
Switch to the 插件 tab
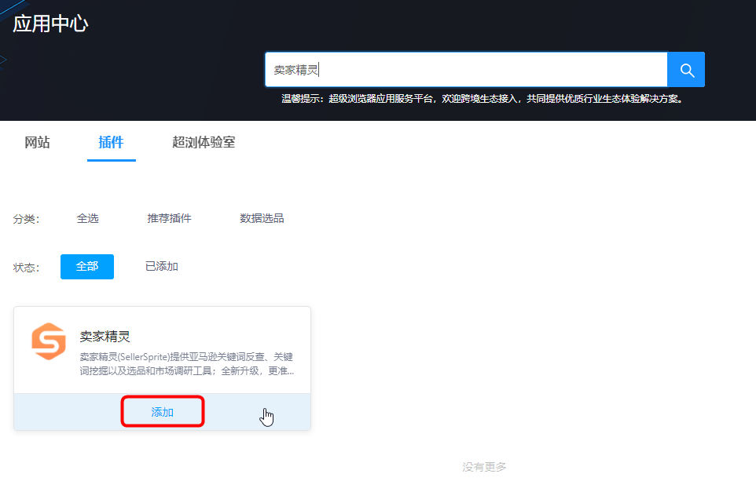point(111,142)
